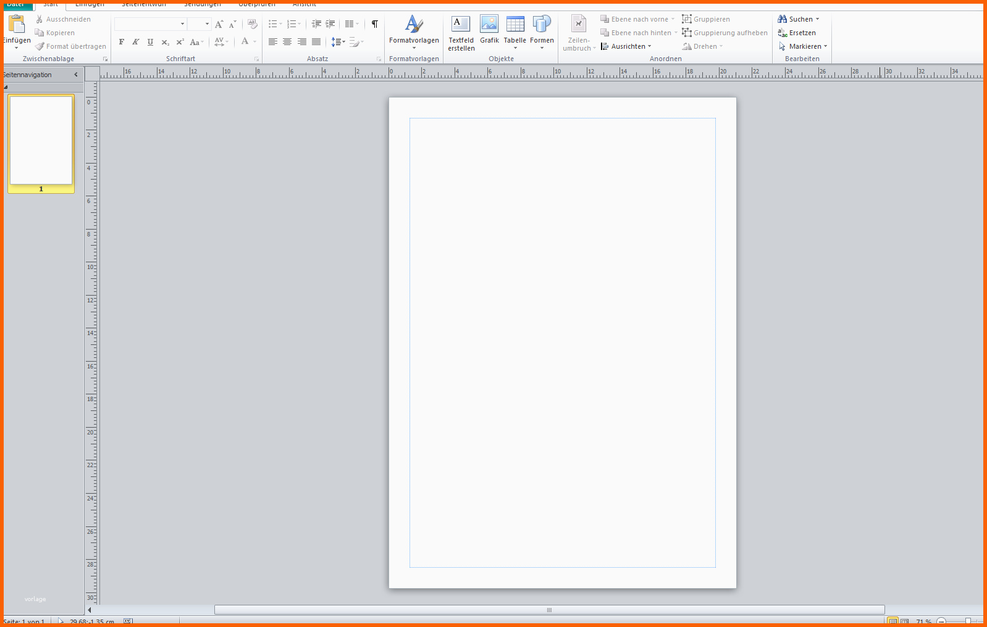Image resolution: width=987 pixels, height=627 pixels.
Task: Open the font name combo box
Action: (x=150, y=24)
